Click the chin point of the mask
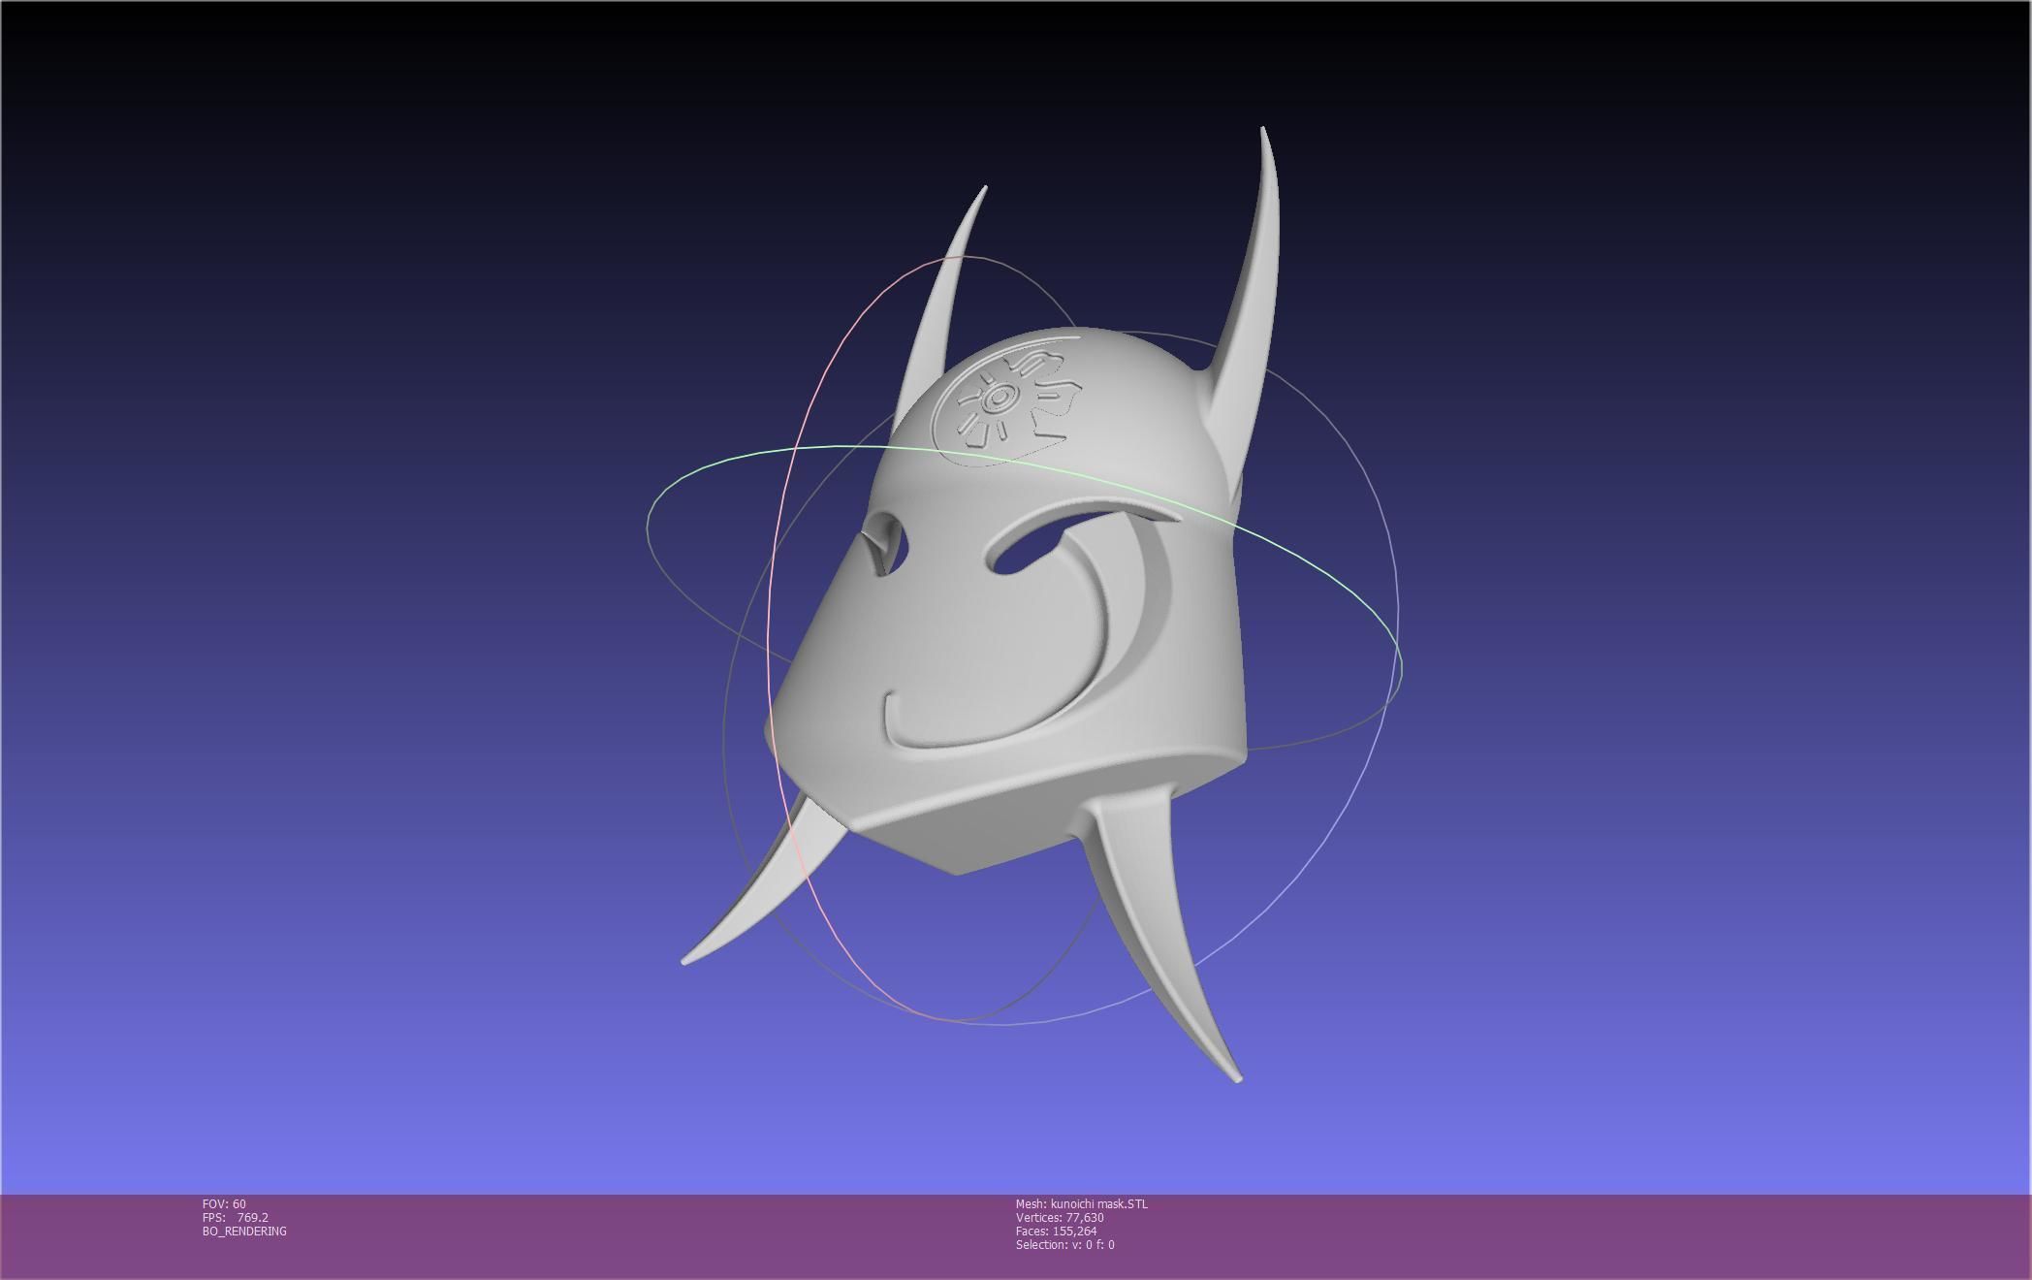 pos(958,871)
